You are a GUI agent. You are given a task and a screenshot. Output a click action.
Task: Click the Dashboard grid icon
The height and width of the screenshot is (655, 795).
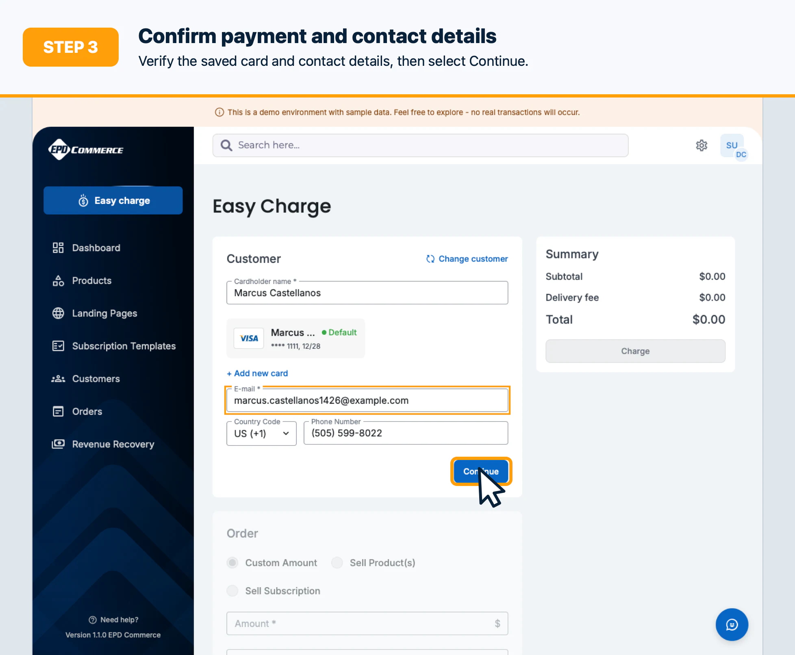pyautogui.click(x=58, y=248)
